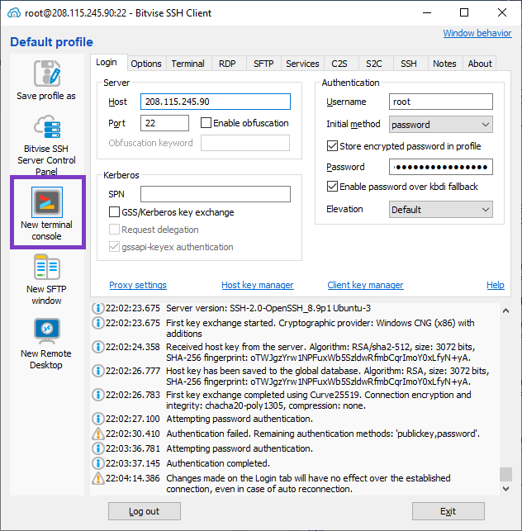
Task: Click warning icon beside Authentication failed entry
Action: point(98,434)
